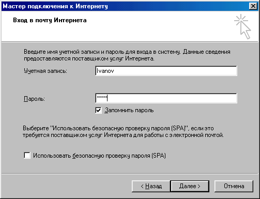The image size is (260, 199).
Task: Click the wizard cursor icon in the header
Action: (x=242, y=26)
